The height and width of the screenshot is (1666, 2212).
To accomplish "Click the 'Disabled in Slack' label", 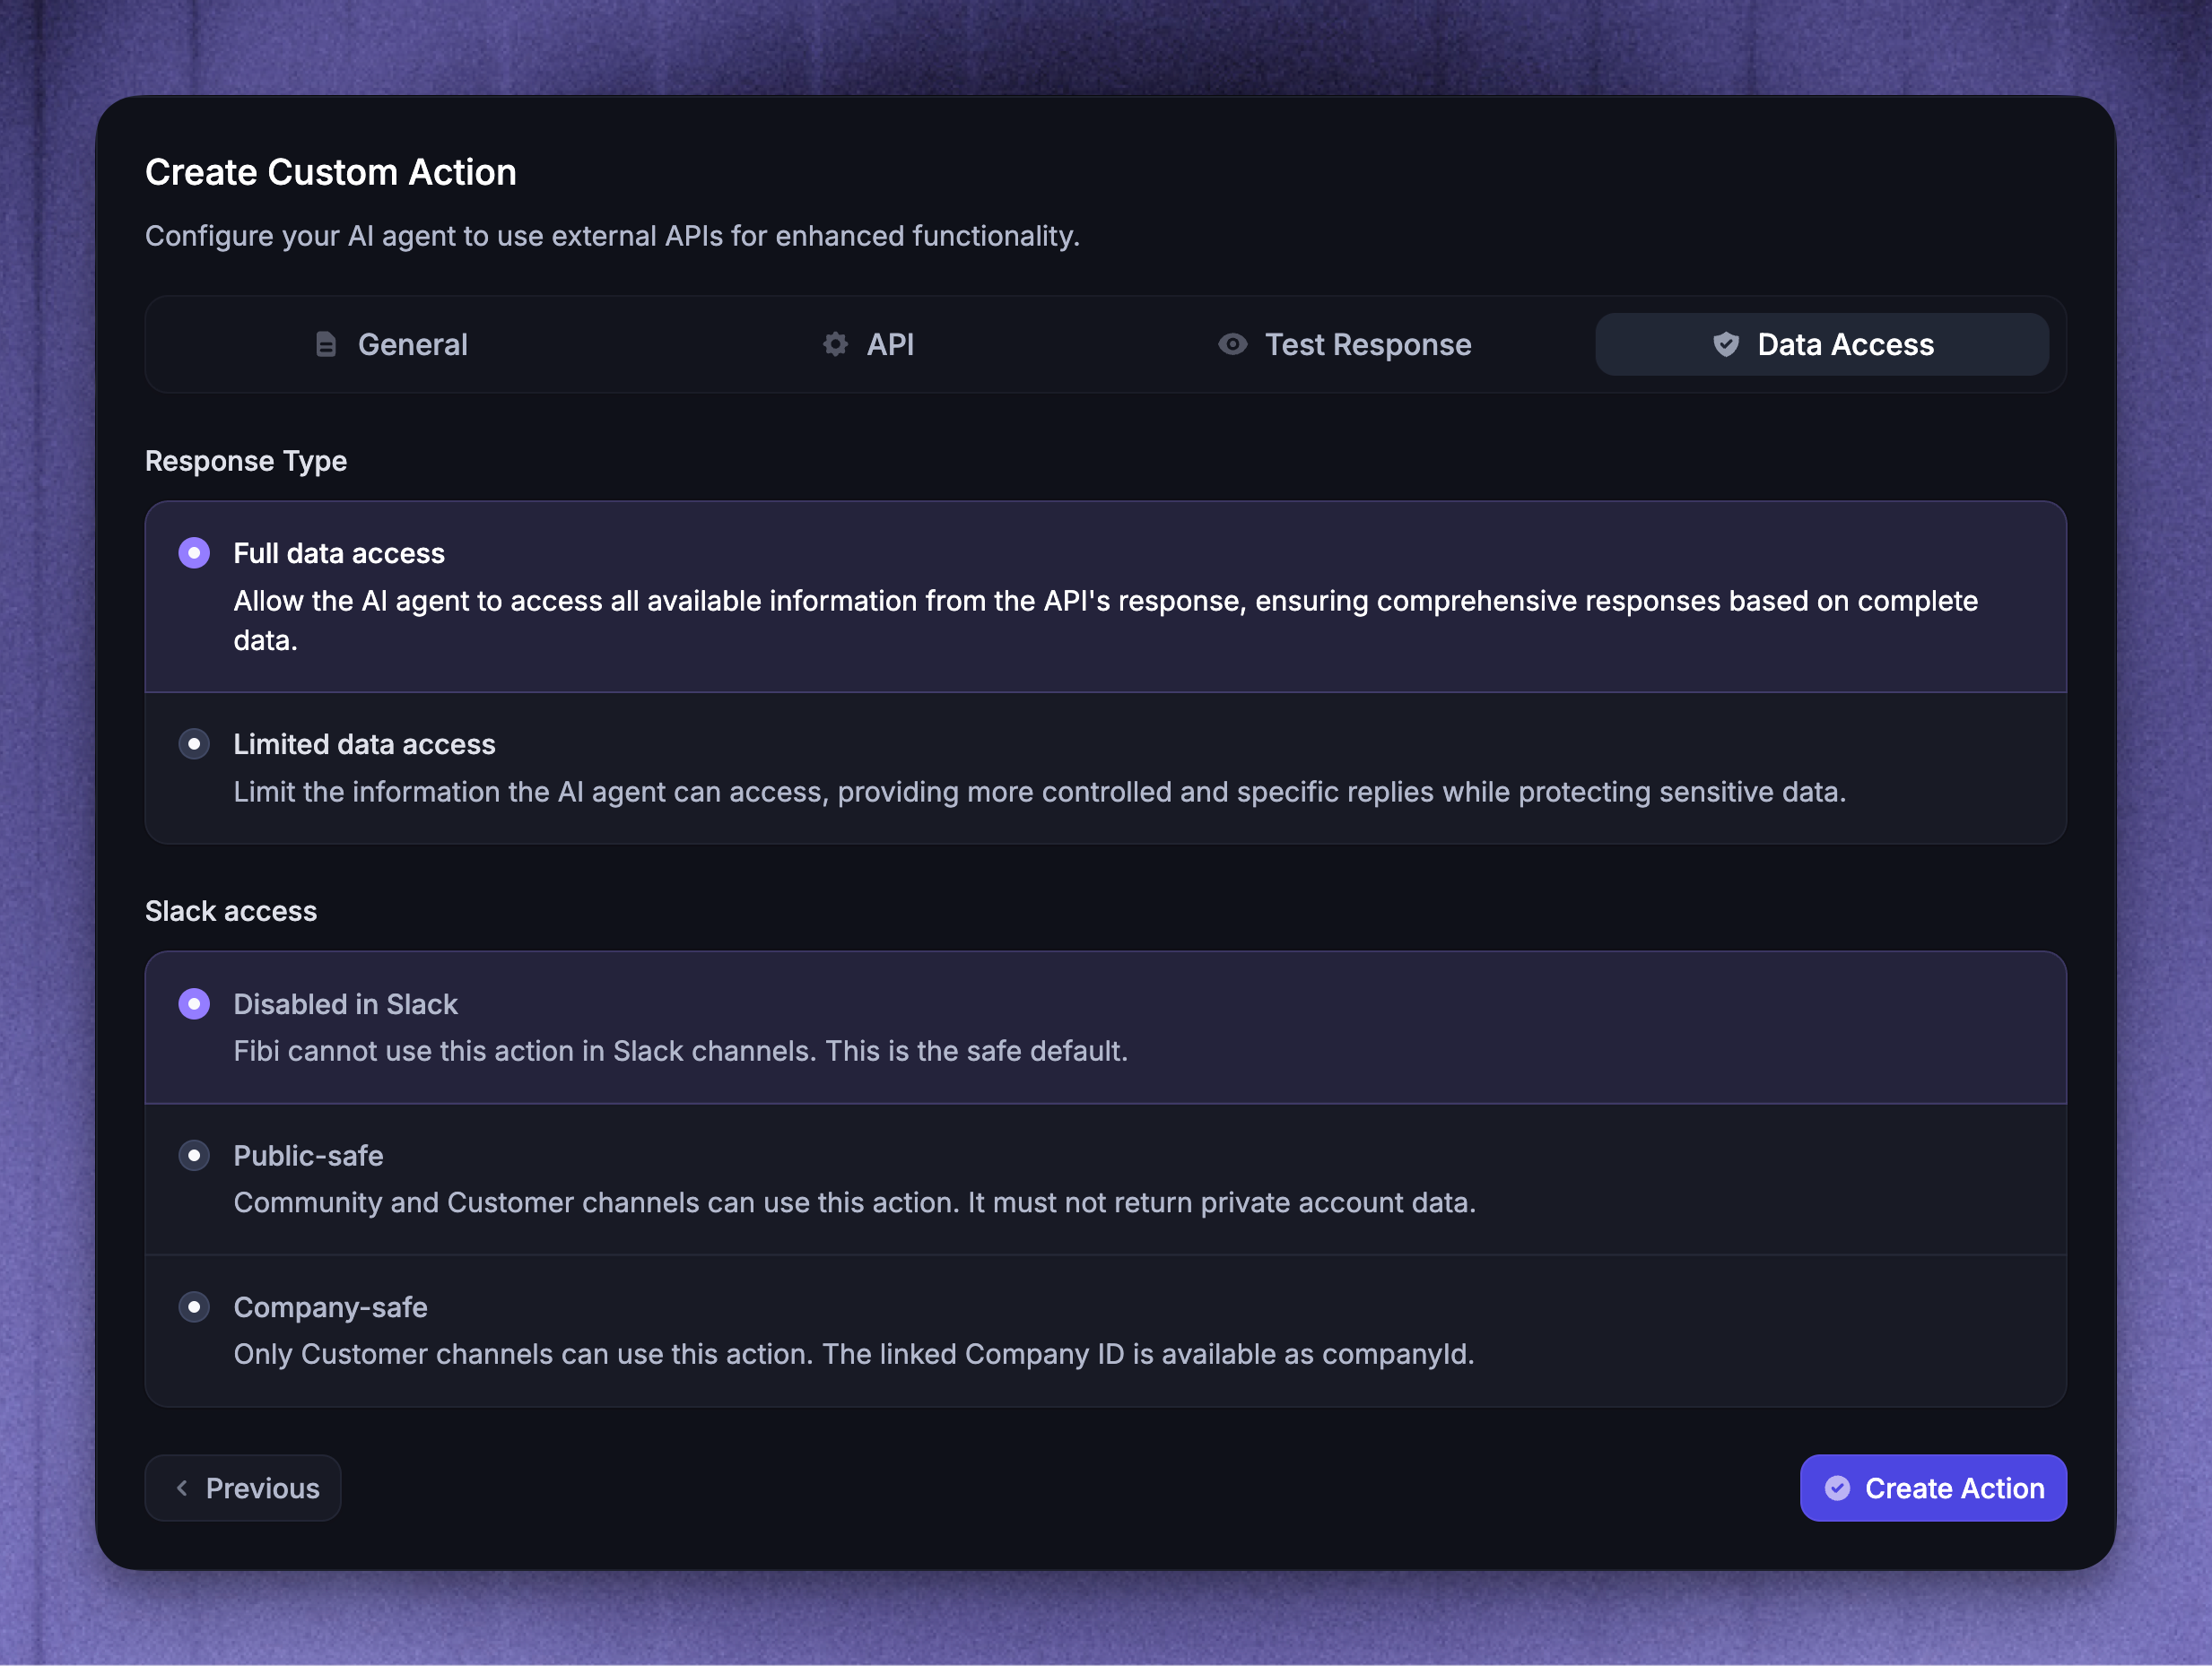I will (345, 1004).
